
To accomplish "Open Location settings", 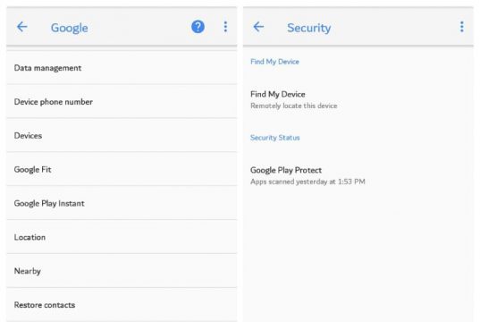I will coord(122,237).
